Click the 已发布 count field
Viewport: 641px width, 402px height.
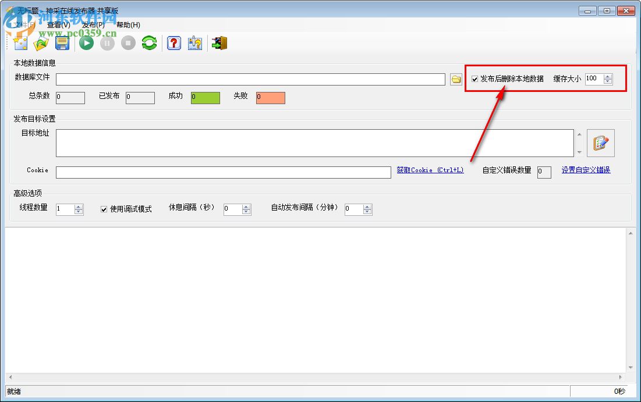click(x=140, y=98)
